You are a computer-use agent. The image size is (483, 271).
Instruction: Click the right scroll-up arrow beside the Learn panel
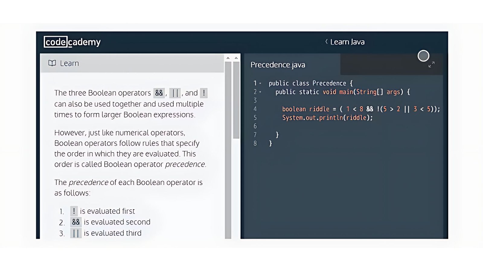tap(236, 58)
